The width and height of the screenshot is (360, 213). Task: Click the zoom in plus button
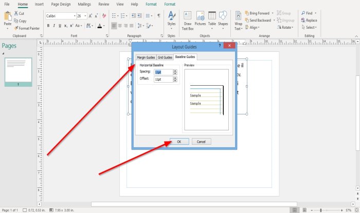pyautogui.click(x=341, y=210)
